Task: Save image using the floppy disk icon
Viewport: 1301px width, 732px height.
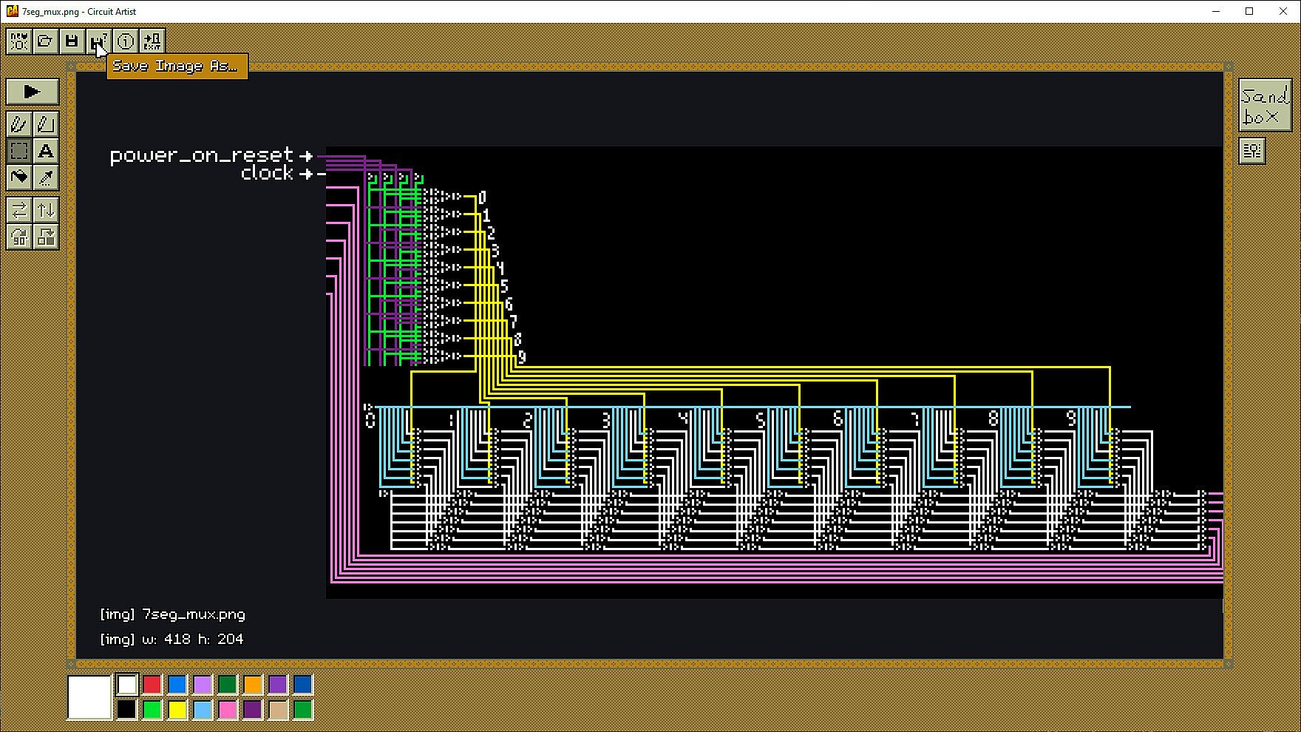Action: pos(72,41)
